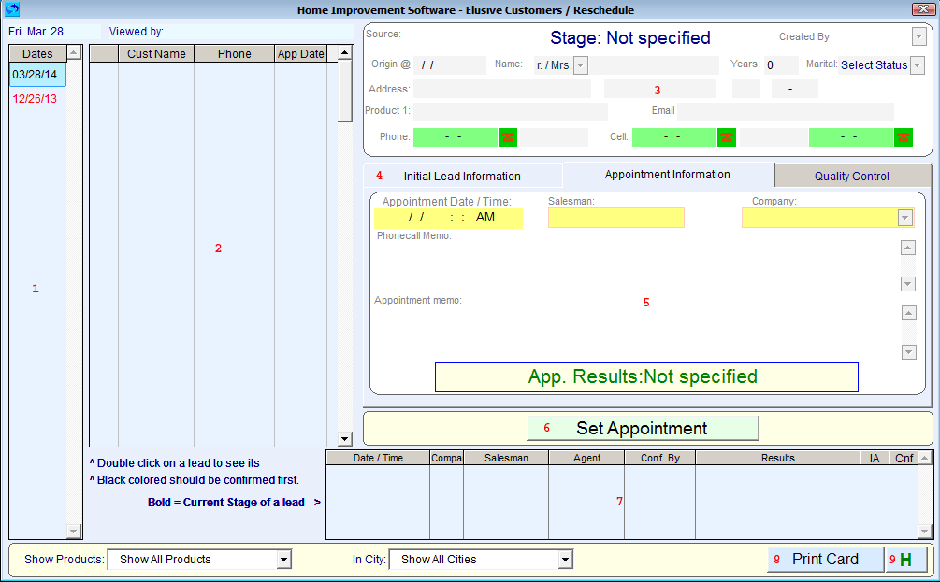This screenshot has height=582, width=940.
Task: Click the Appointment Date / Time field
Action: click(x=448, y=218)
